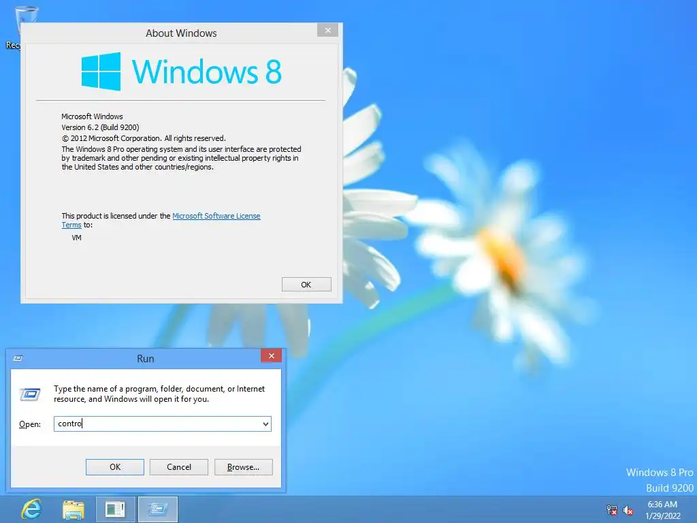Click the About Windows title text
The width and height of the screenshot is (697, 523).
181,33
